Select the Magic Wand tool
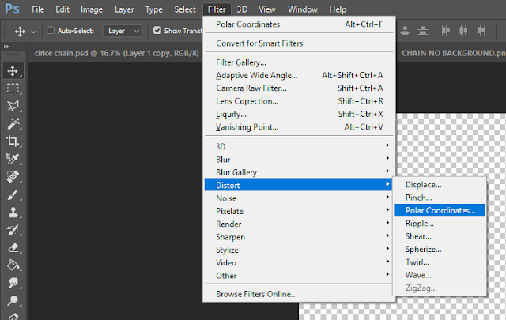The height and width of the screenshot is (320, 506). pyautogui.click(x=13, y=123)
